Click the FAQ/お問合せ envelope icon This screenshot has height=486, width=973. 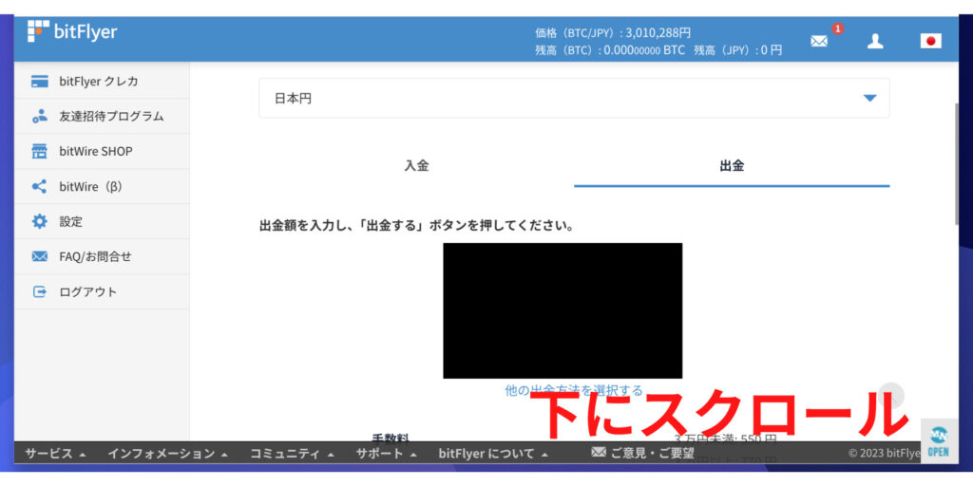pos(40,256)
